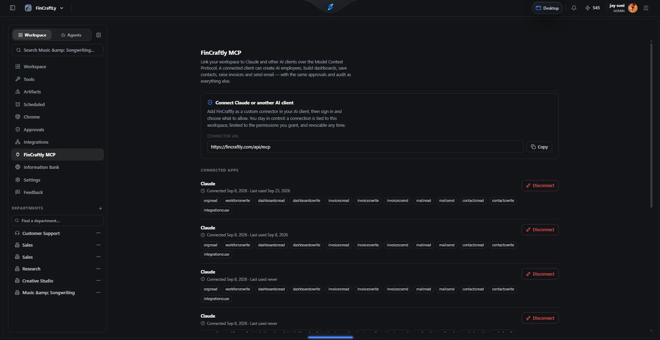The height and width of the screenshot is (340, 660).
Task: Open notifications bell
Action: [x=574, y=8]
